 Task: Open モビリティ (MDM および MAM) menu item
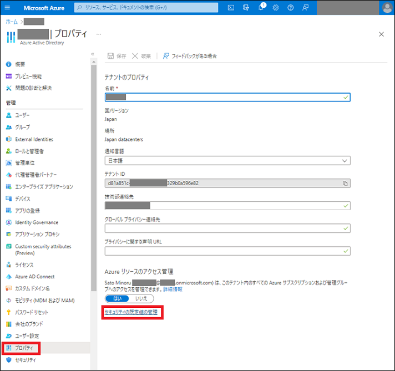45,301
